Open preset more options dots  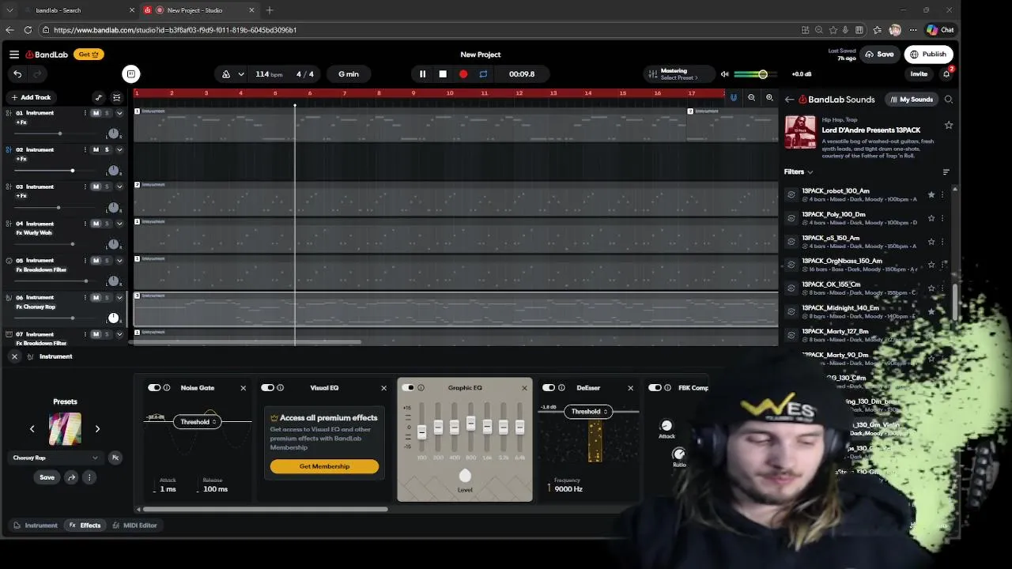[x=89, y=477]
